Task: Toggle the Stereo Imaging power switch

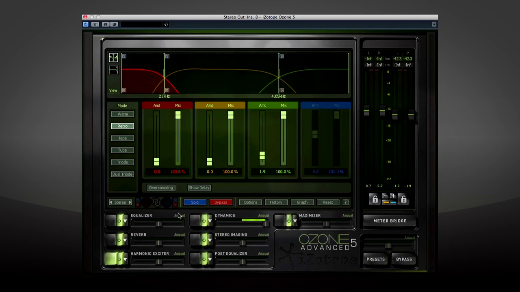Action: point(204,240)
